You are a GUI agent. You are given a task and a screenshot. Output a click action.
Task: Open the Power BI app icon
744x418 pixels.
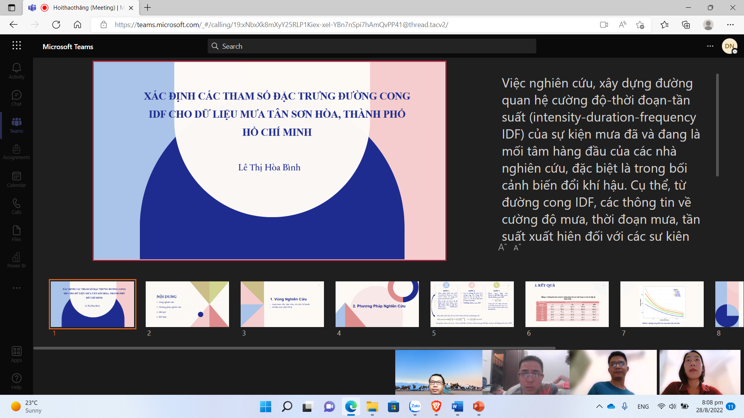click(16, 260)
